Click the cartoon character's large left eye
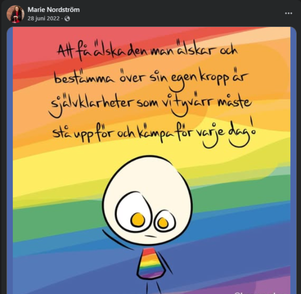Screen dimensions: 301x294 click(x=132, y=211)
